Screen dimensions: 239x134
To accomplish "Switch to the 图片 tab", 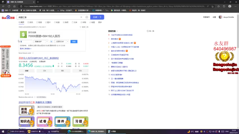I will click(48, 22).
